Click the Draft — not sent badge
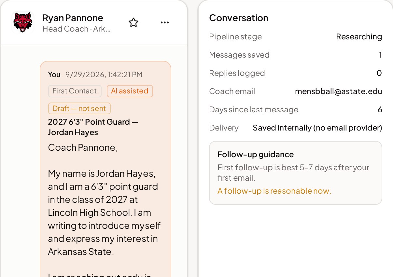 (79, 108)
